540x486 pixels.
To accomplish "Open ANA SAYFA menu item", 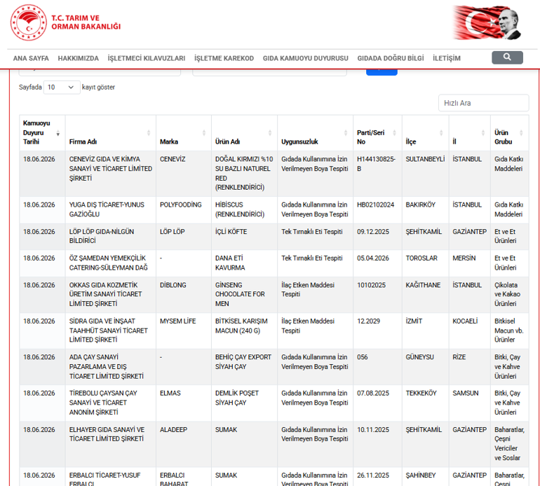I will tap(31, 58).
